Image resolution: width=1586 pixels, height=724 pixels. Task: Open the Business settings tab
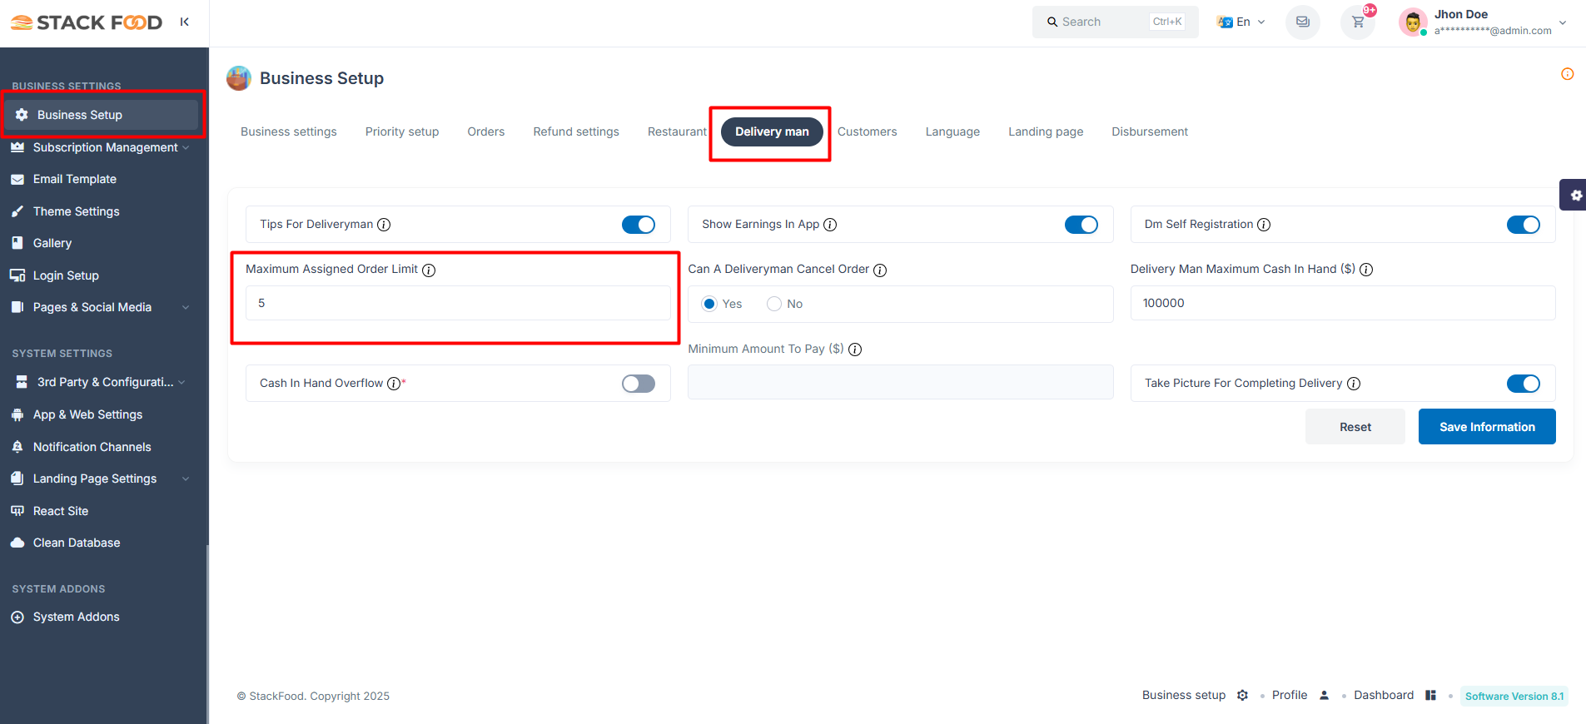(289, 131)
